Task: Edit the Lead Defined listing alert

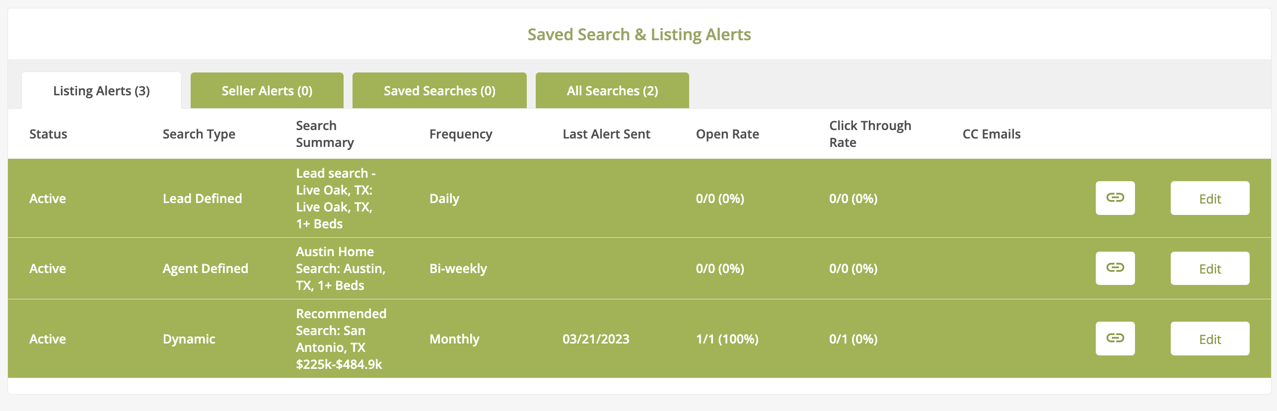Action: pyautogui.click(x=1210, y=198)
